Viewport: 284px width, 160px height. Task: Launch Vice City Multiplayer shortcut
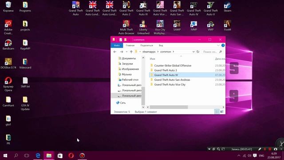coord(160,28)
